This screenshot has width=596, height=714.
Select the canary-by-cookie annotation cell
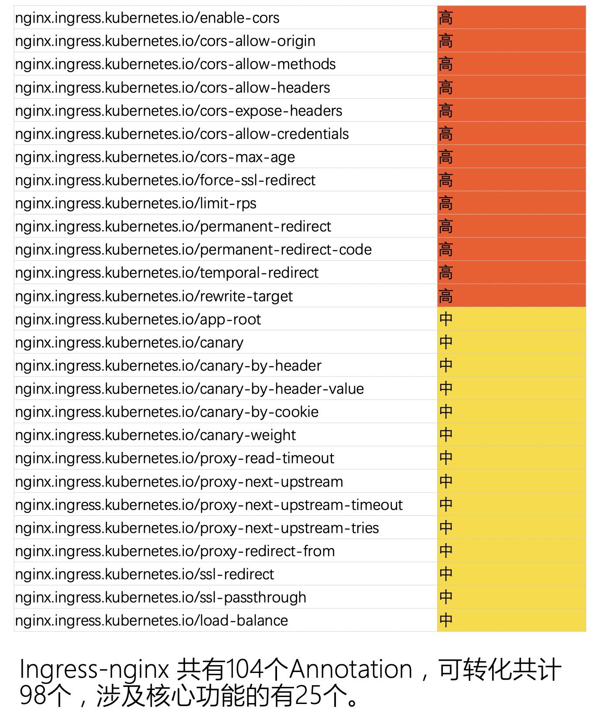[x=226, y=411]
